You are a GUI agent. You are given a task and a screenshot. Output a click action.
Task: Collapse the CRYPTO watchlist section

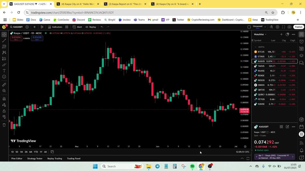256,47
